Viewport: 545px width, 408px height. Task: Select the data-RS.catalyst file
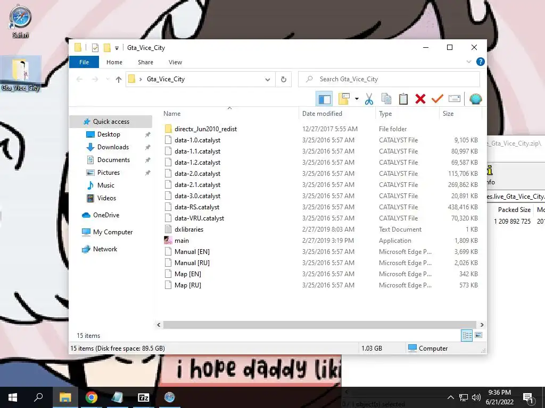pyautogui.click(x=197, y=207)
